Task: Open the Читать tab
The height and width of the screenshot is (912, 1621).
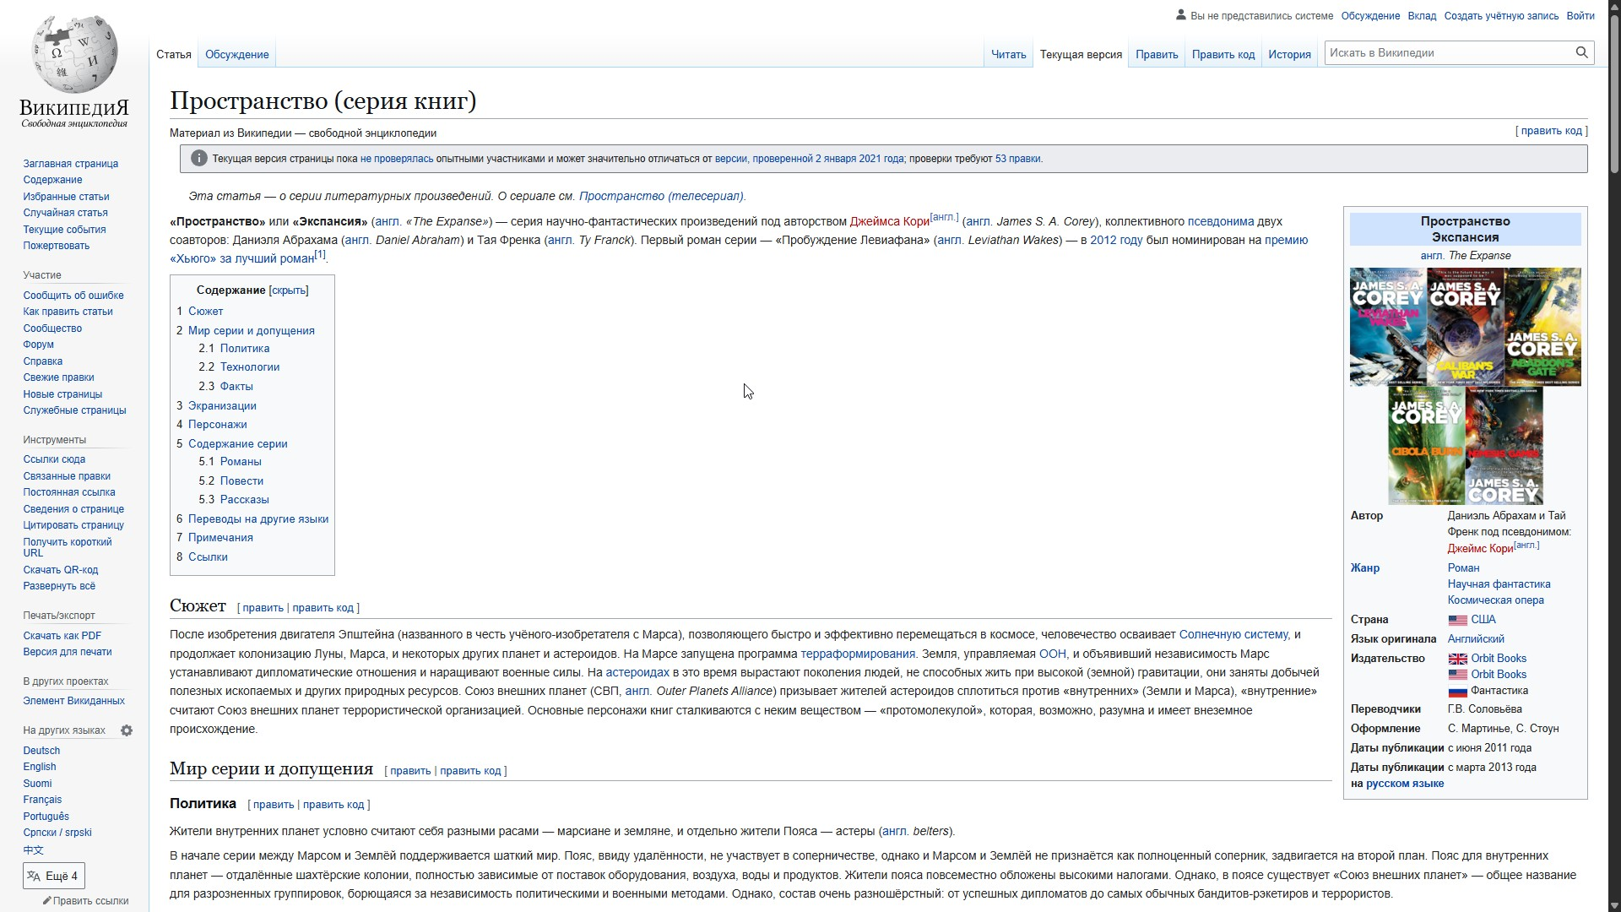Action: 1008,54
